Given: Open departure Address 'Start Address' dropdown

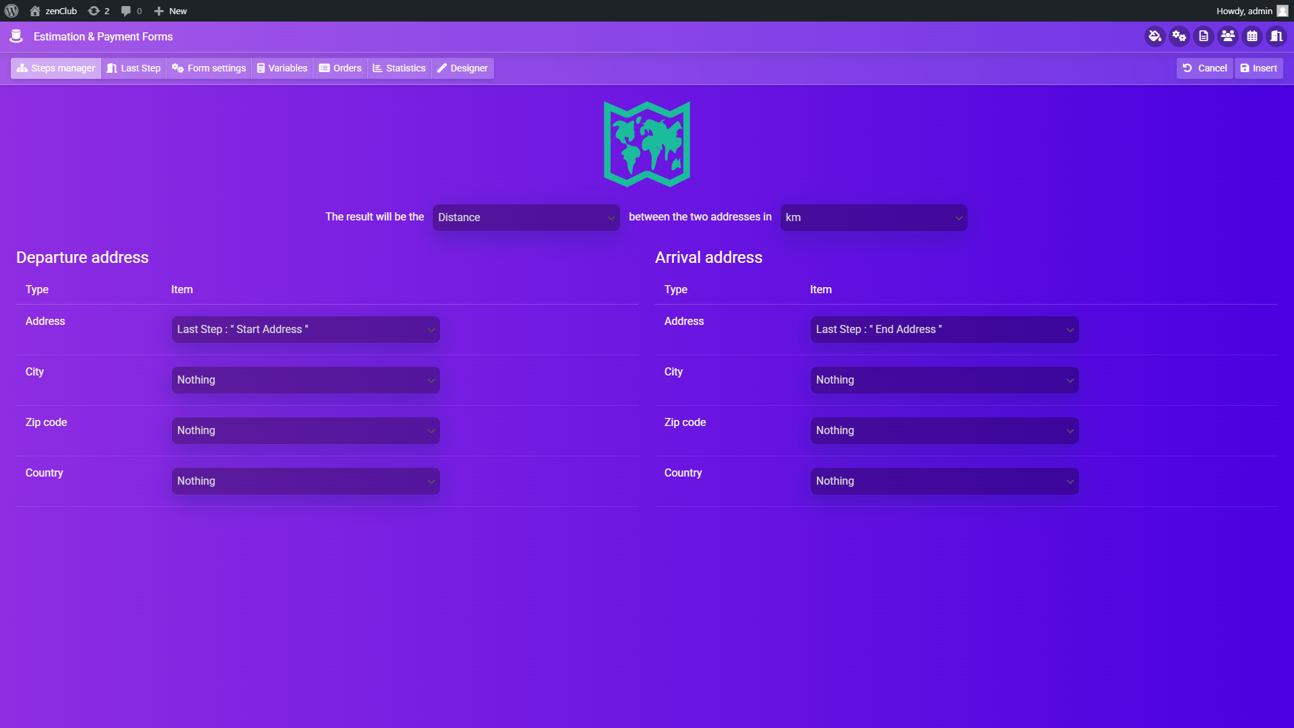Looking at the screenshot, I should coord(306,330).
